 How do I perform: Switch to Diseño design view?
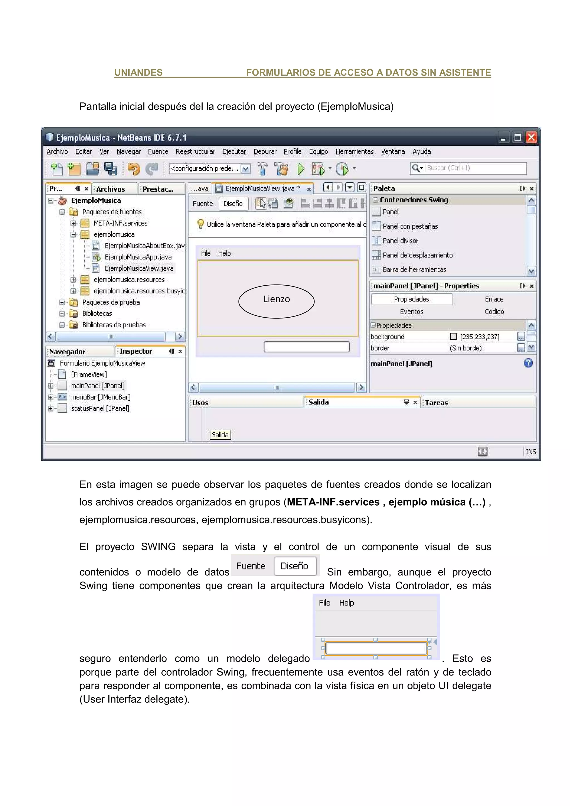[233, 204]
